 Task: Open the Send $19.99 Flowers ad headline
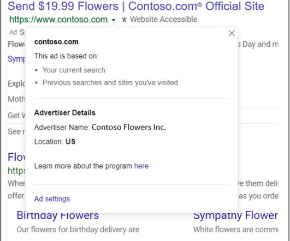136,6
